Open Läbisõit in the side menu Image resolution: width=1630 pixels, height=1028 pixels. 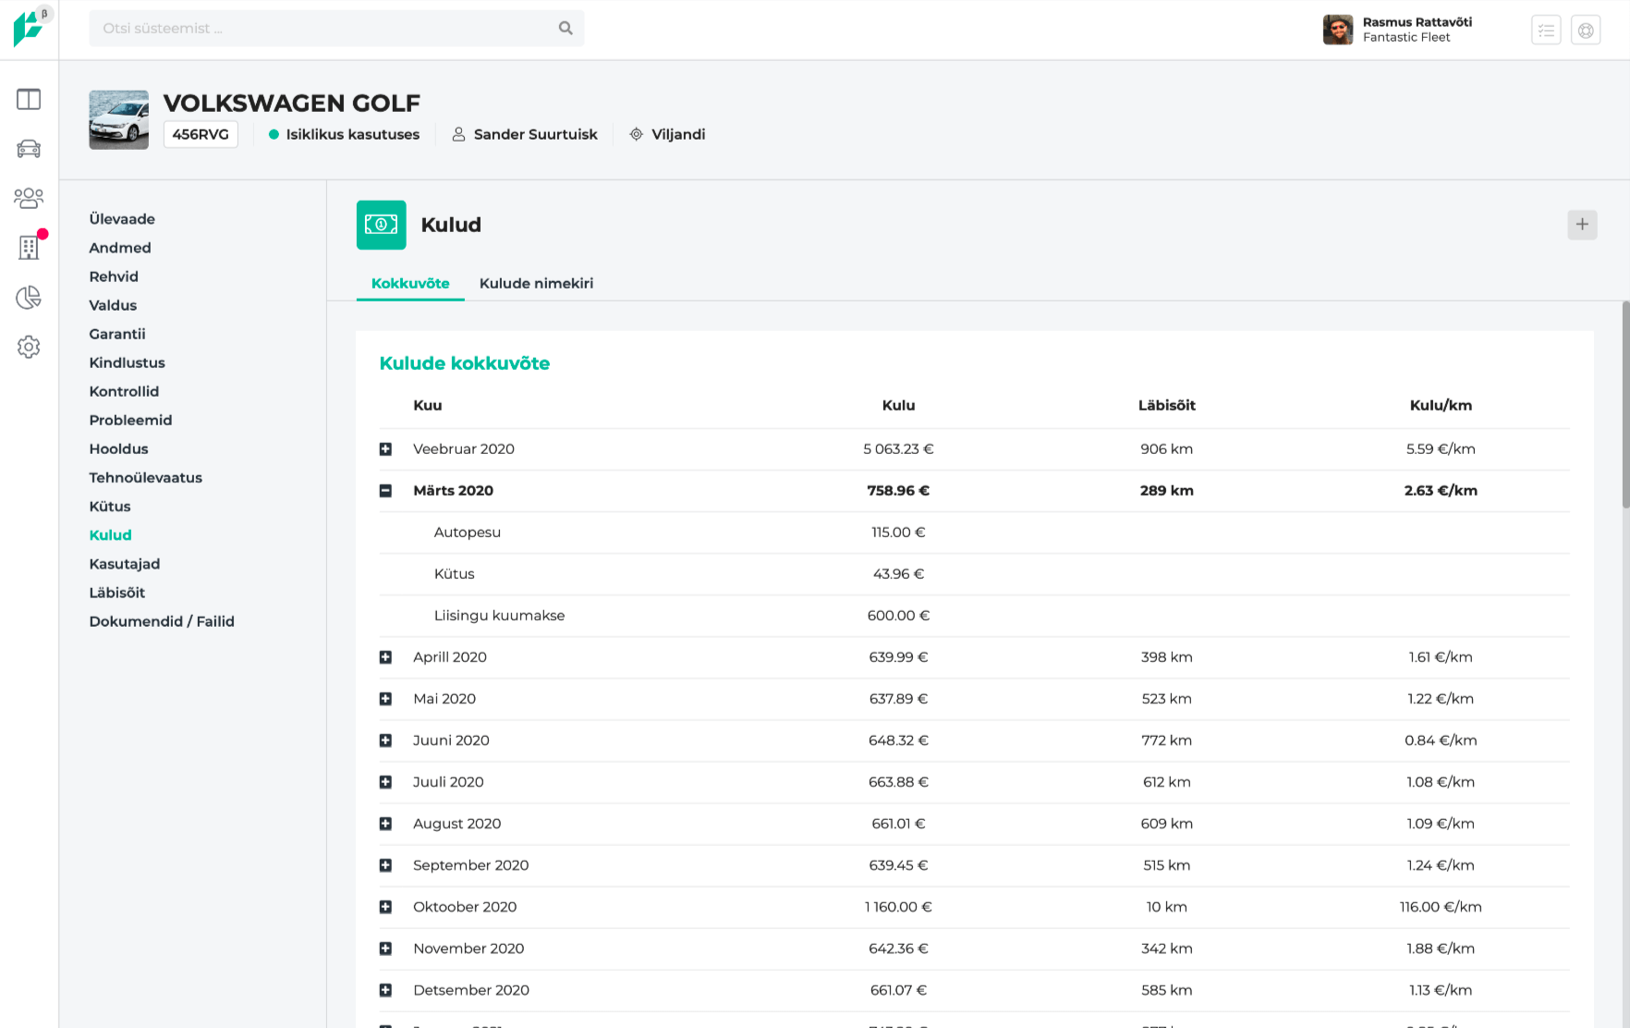click(x=116, y=592)
